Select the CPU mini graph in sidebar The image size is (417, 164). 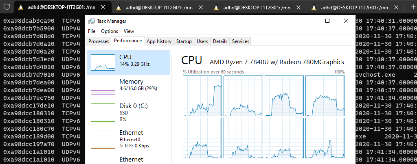pos(103,63)
